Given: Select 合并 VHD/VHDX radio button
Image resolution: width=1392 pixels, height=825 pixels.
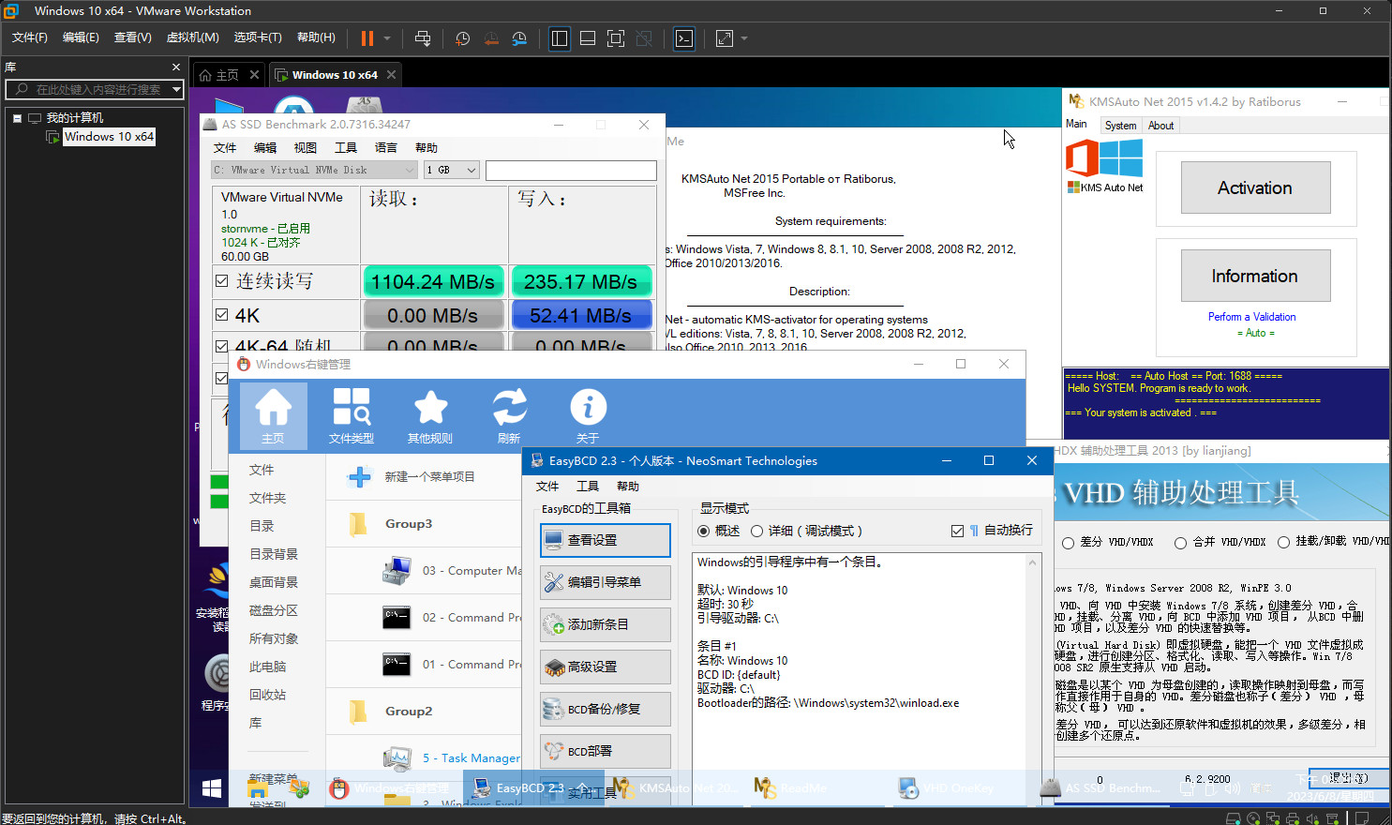Looking at the screenshot, I should tap(1180, 543).
